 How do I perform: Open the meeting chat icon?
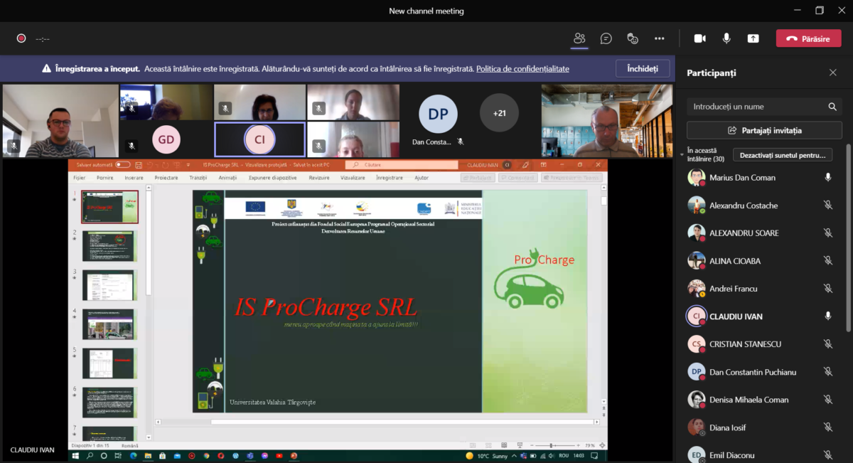[606, 38]
